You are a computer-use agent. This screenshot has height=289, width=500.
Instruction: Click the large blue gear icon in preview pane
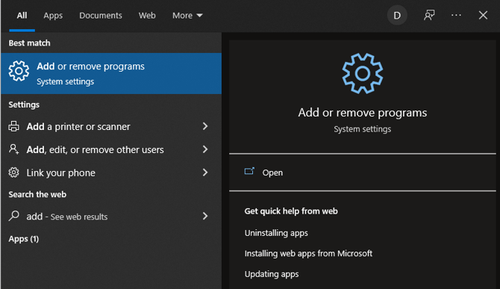tap(363, 73)
